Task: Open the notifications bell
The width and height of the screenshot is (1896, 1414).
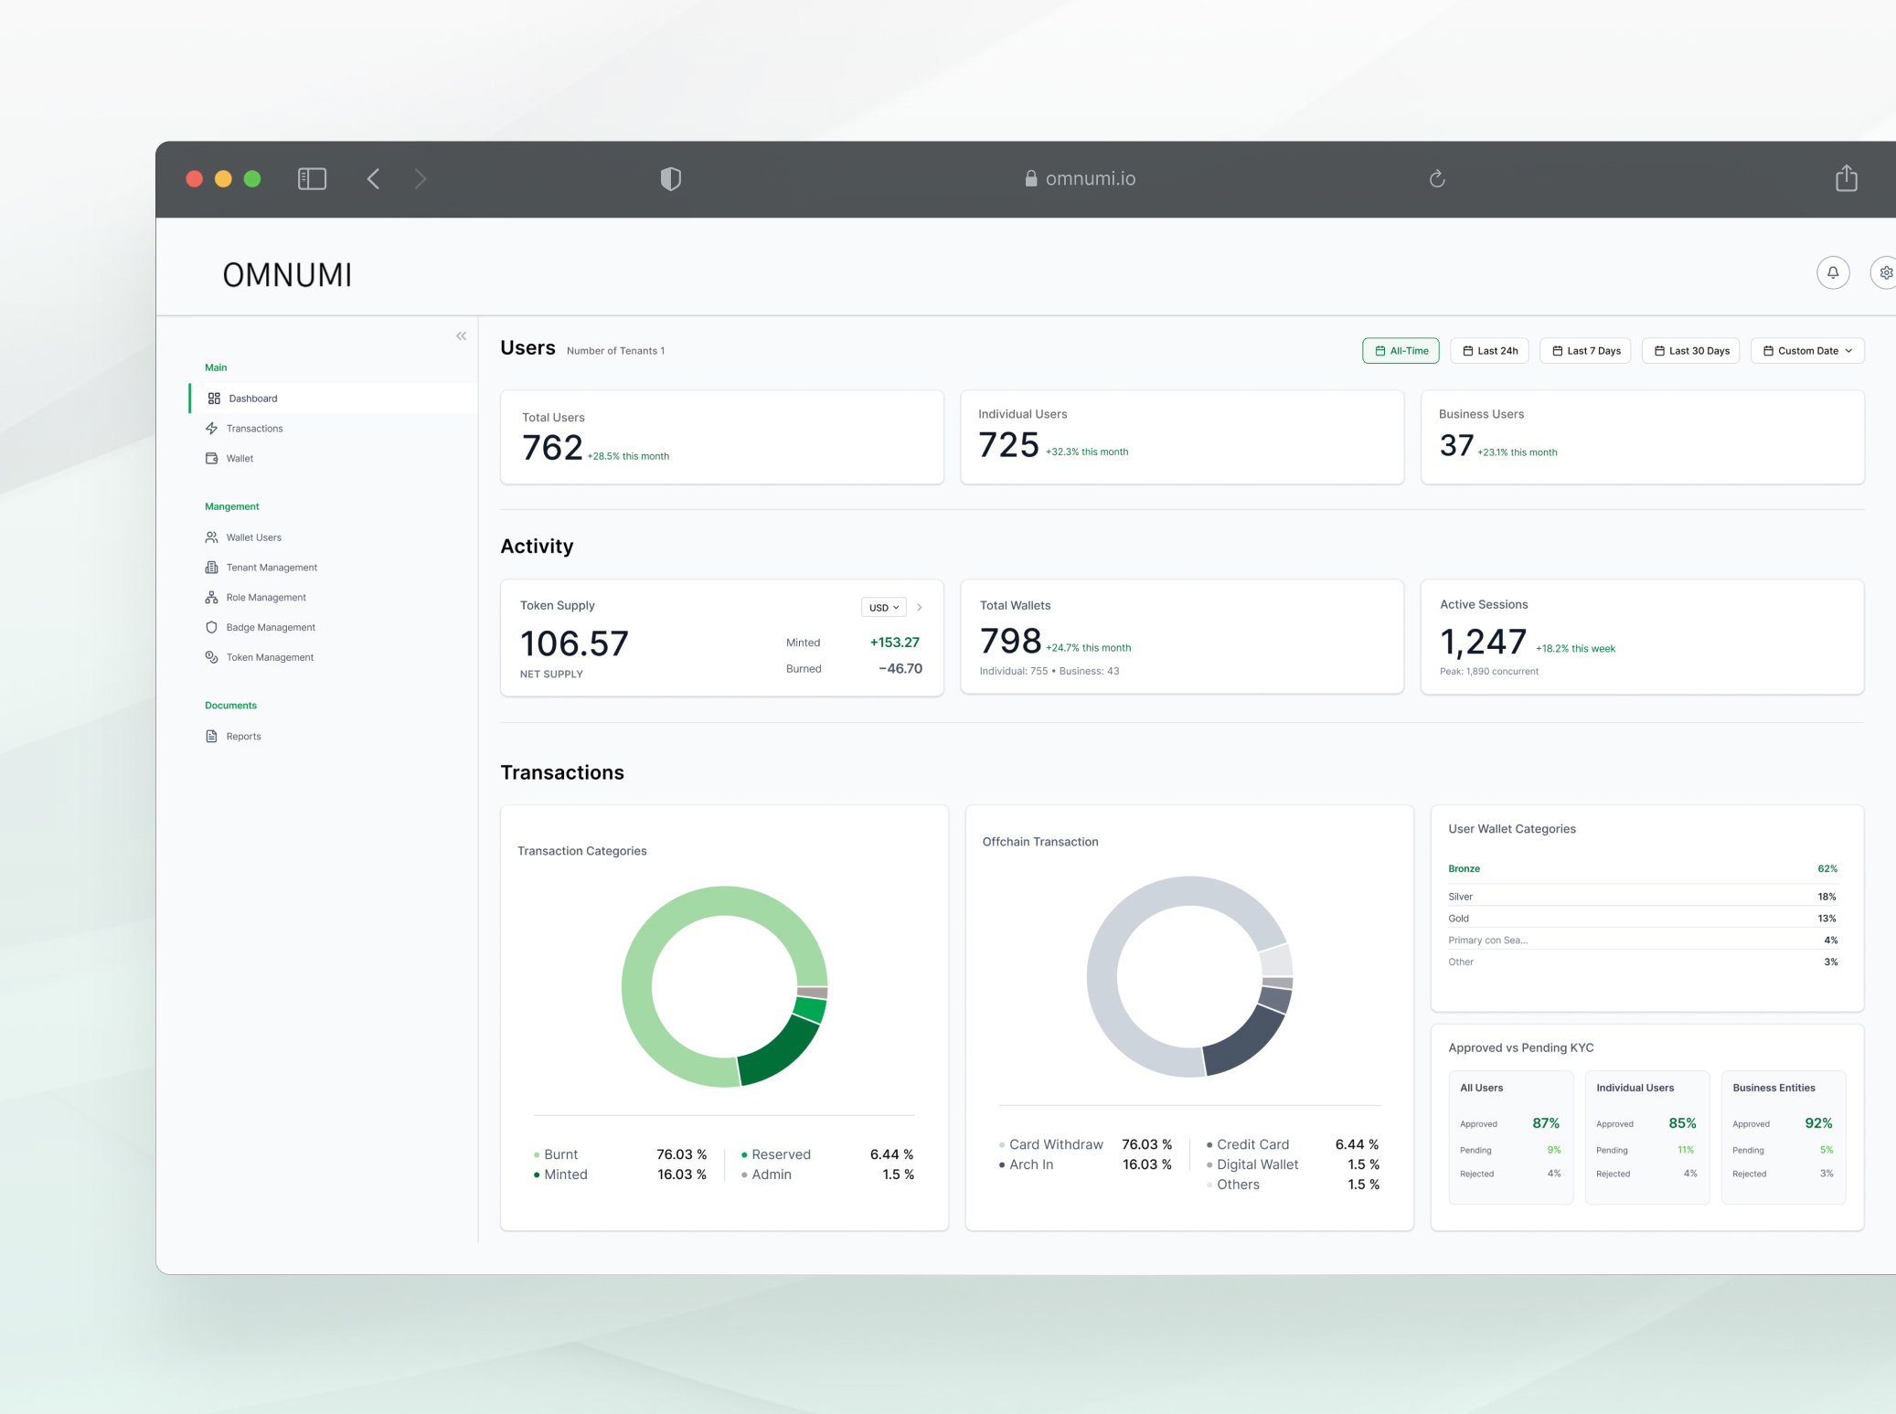Action: tap(1834, 271)
